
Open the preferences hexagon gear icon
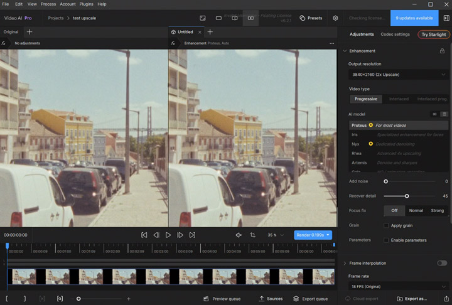coord(335,18)
